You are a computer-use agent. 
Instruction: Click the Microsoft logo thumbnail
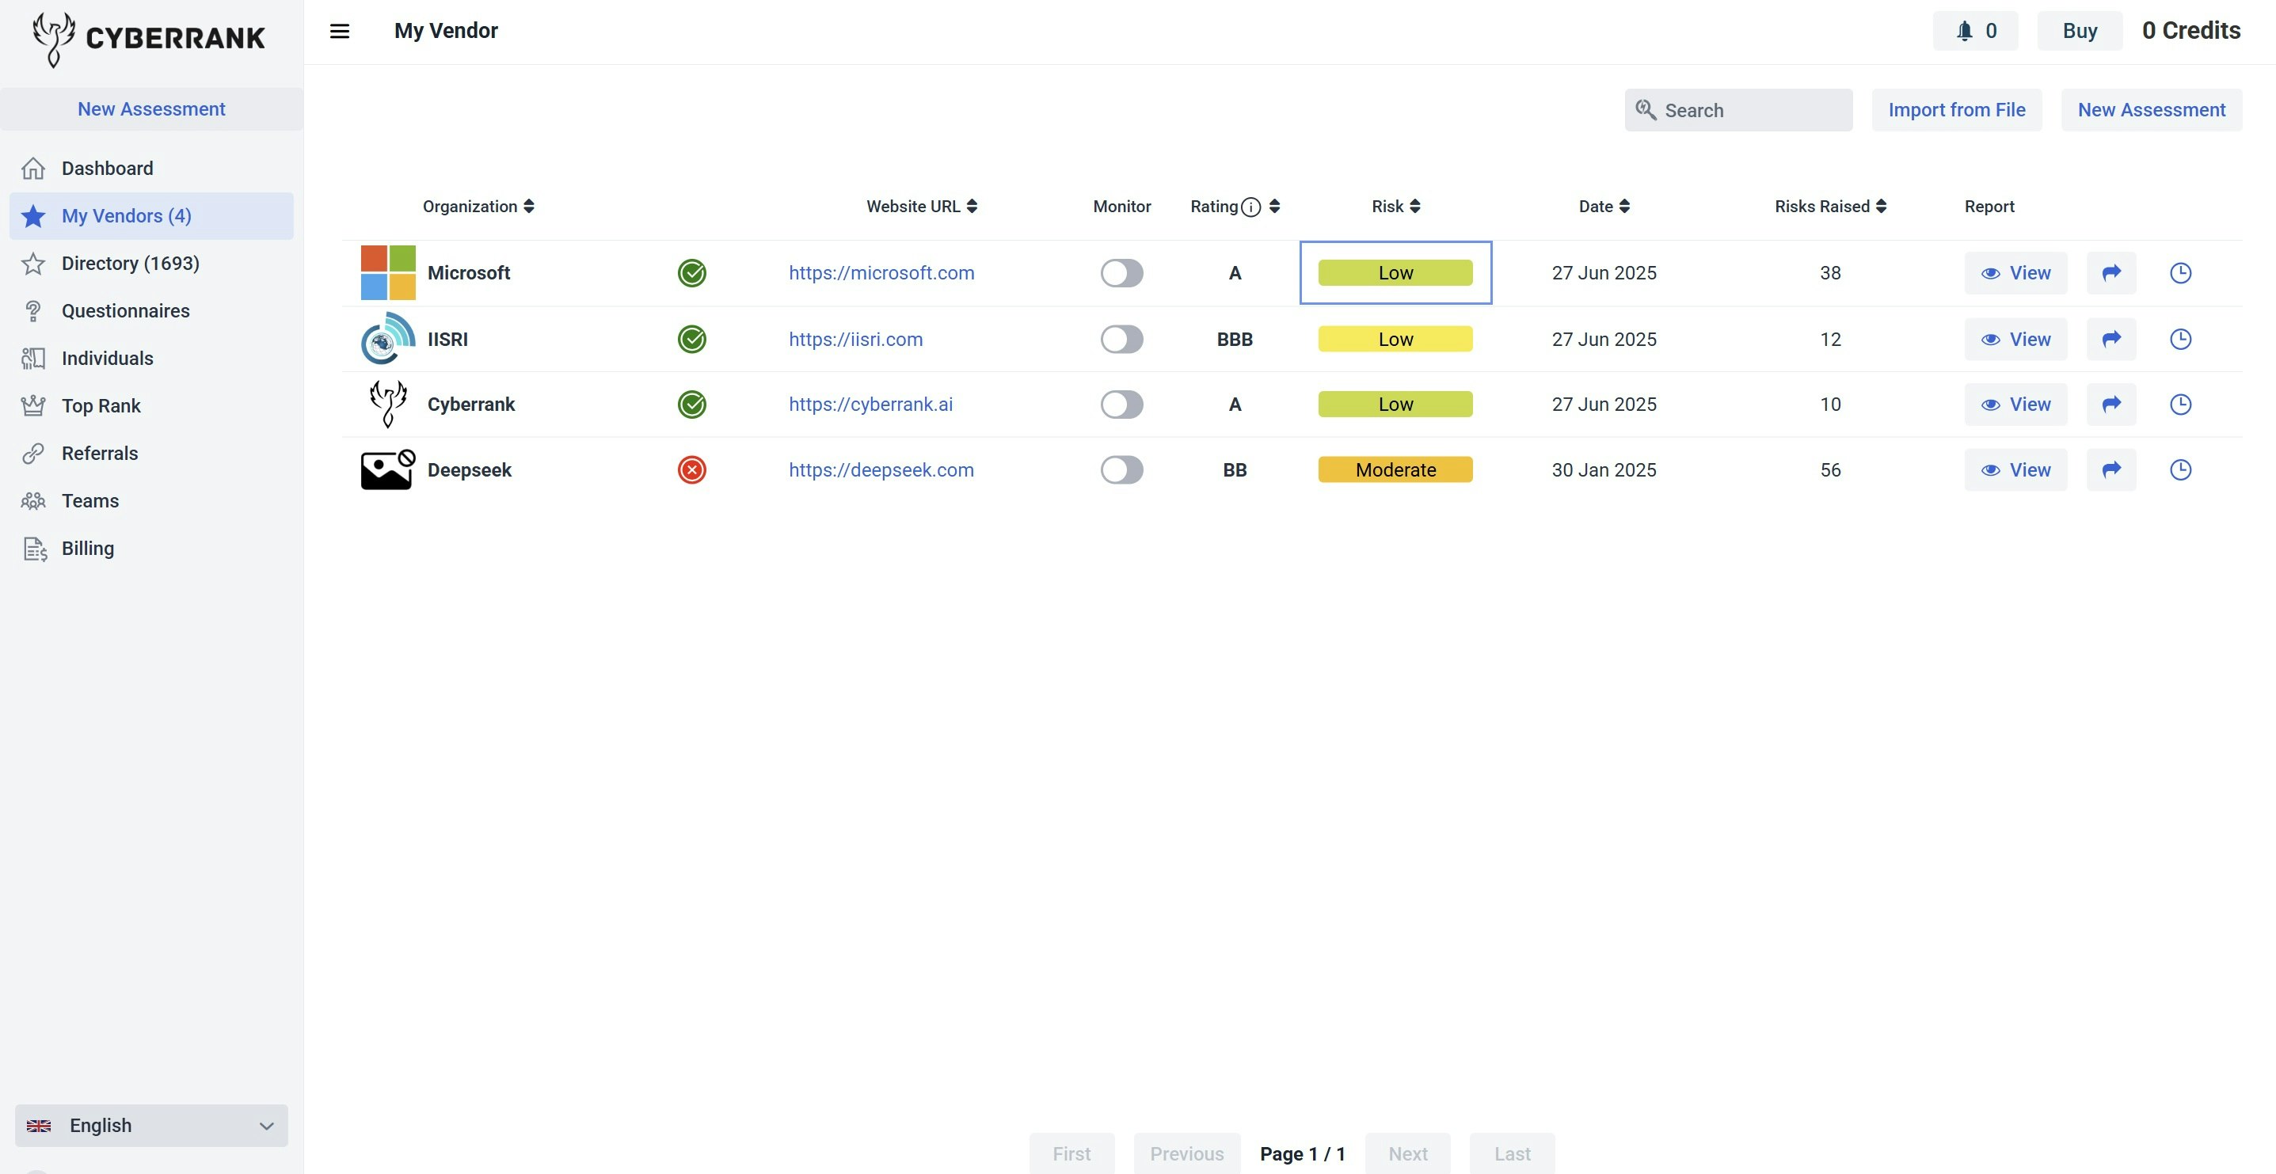388,273
